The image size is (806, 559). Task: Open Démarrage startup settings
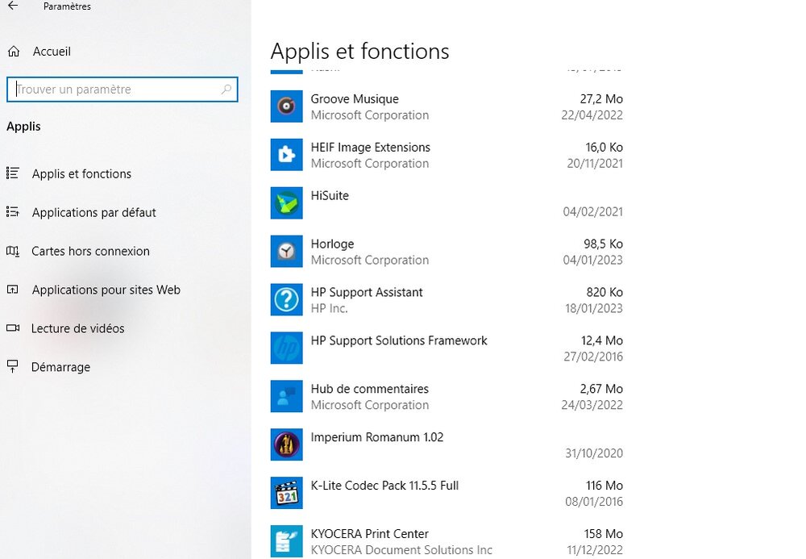point(60,367)
